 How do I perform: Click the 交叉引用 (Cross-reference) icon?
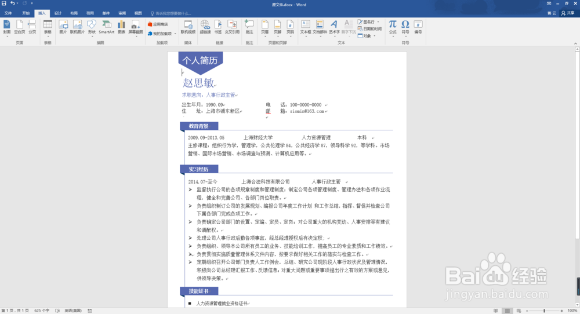pos(233,27)
